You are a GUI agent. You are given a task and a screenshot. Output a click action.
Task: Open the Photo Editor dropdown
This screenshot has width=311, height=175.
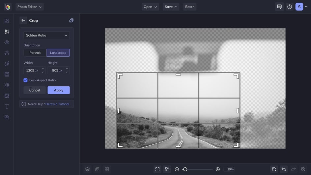click(x=30, y=7)
